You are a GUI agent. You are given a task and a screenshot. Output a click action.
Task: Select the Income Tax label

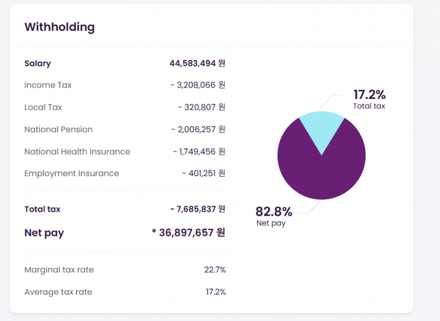(47, 85)
